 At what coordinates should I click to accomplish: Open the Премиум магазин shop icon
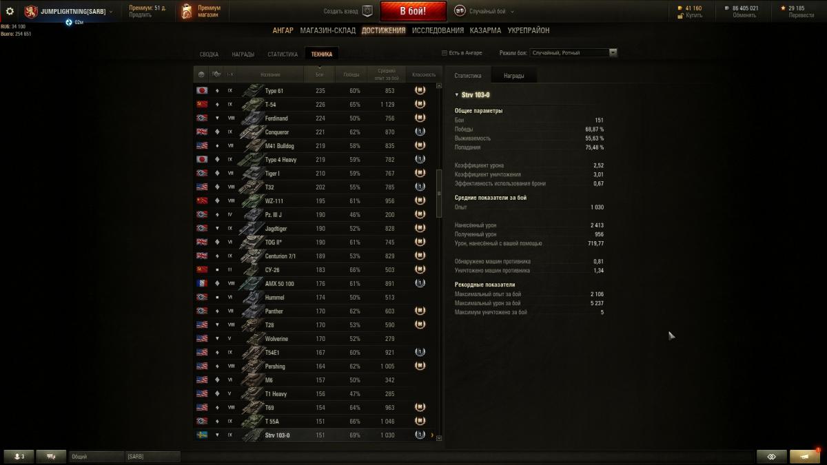186,11
